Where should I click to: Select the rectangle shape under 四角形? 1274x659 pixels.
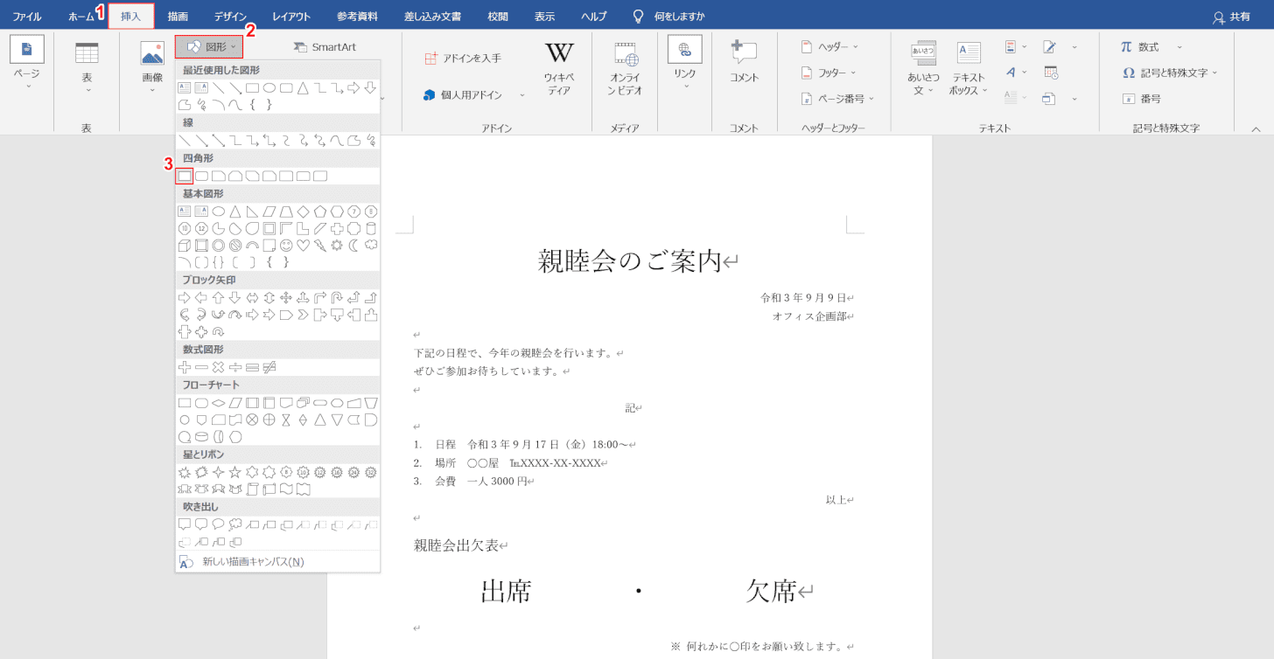[185, 176]
